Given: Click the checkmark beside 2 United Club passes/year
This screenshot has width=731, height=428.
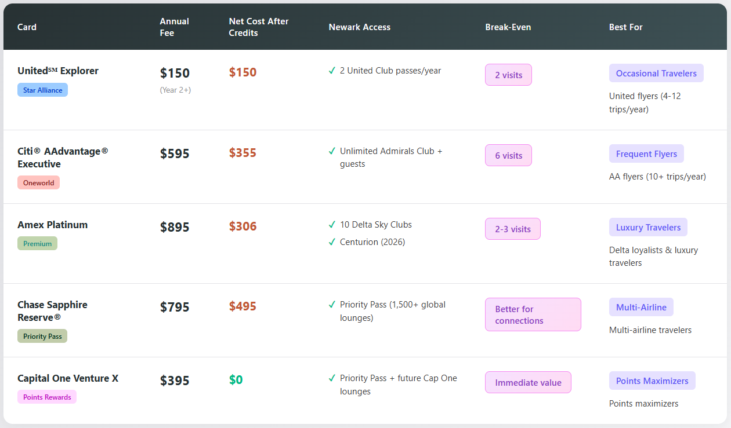Looking at the screenshot, I should (332, 71).
